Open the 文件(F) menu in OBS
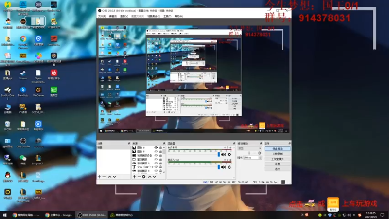Viewport: 389px width, 219px height. point(102,16)
